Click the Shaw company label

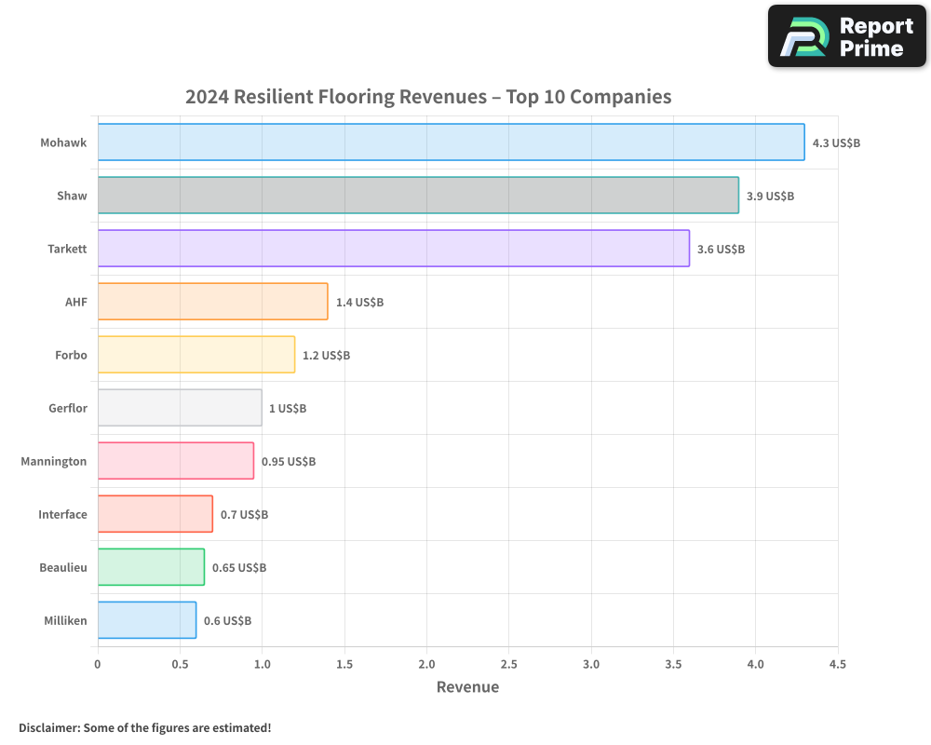tap(70, 196)
